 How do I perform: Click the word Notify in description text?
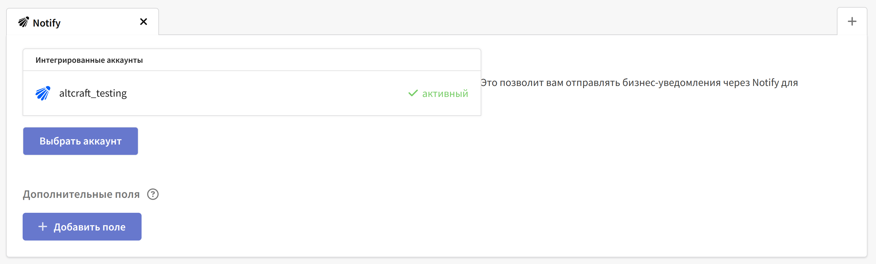[765, 83]
